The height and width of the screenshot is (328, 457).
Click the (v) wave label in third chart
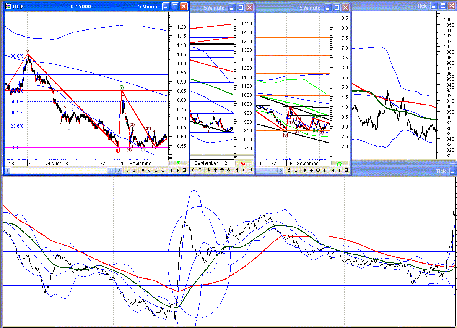pyautogui.click(x=285, y=135)
